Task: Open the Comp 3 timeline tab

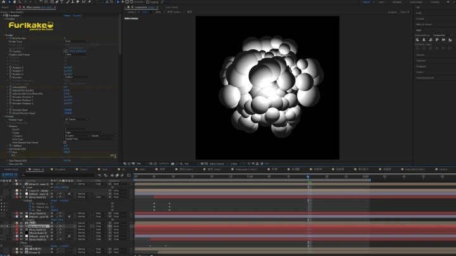Action: [443, 169]
